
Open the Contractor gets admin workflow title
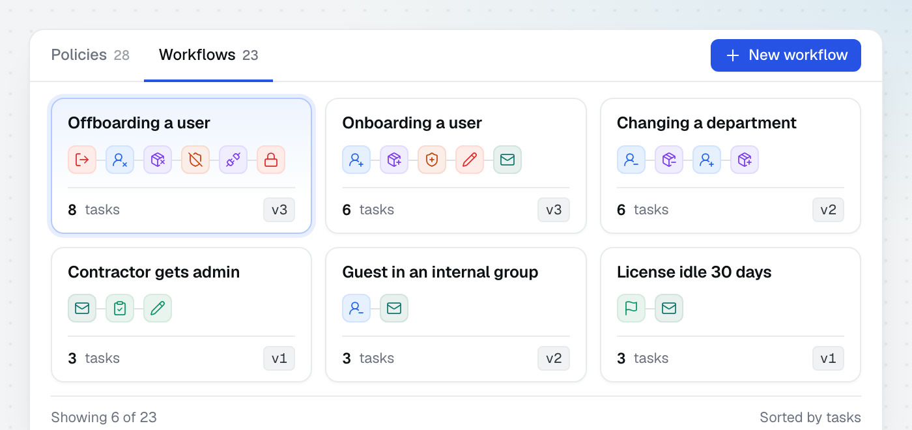pyautogui.click(x=154, y=272)
